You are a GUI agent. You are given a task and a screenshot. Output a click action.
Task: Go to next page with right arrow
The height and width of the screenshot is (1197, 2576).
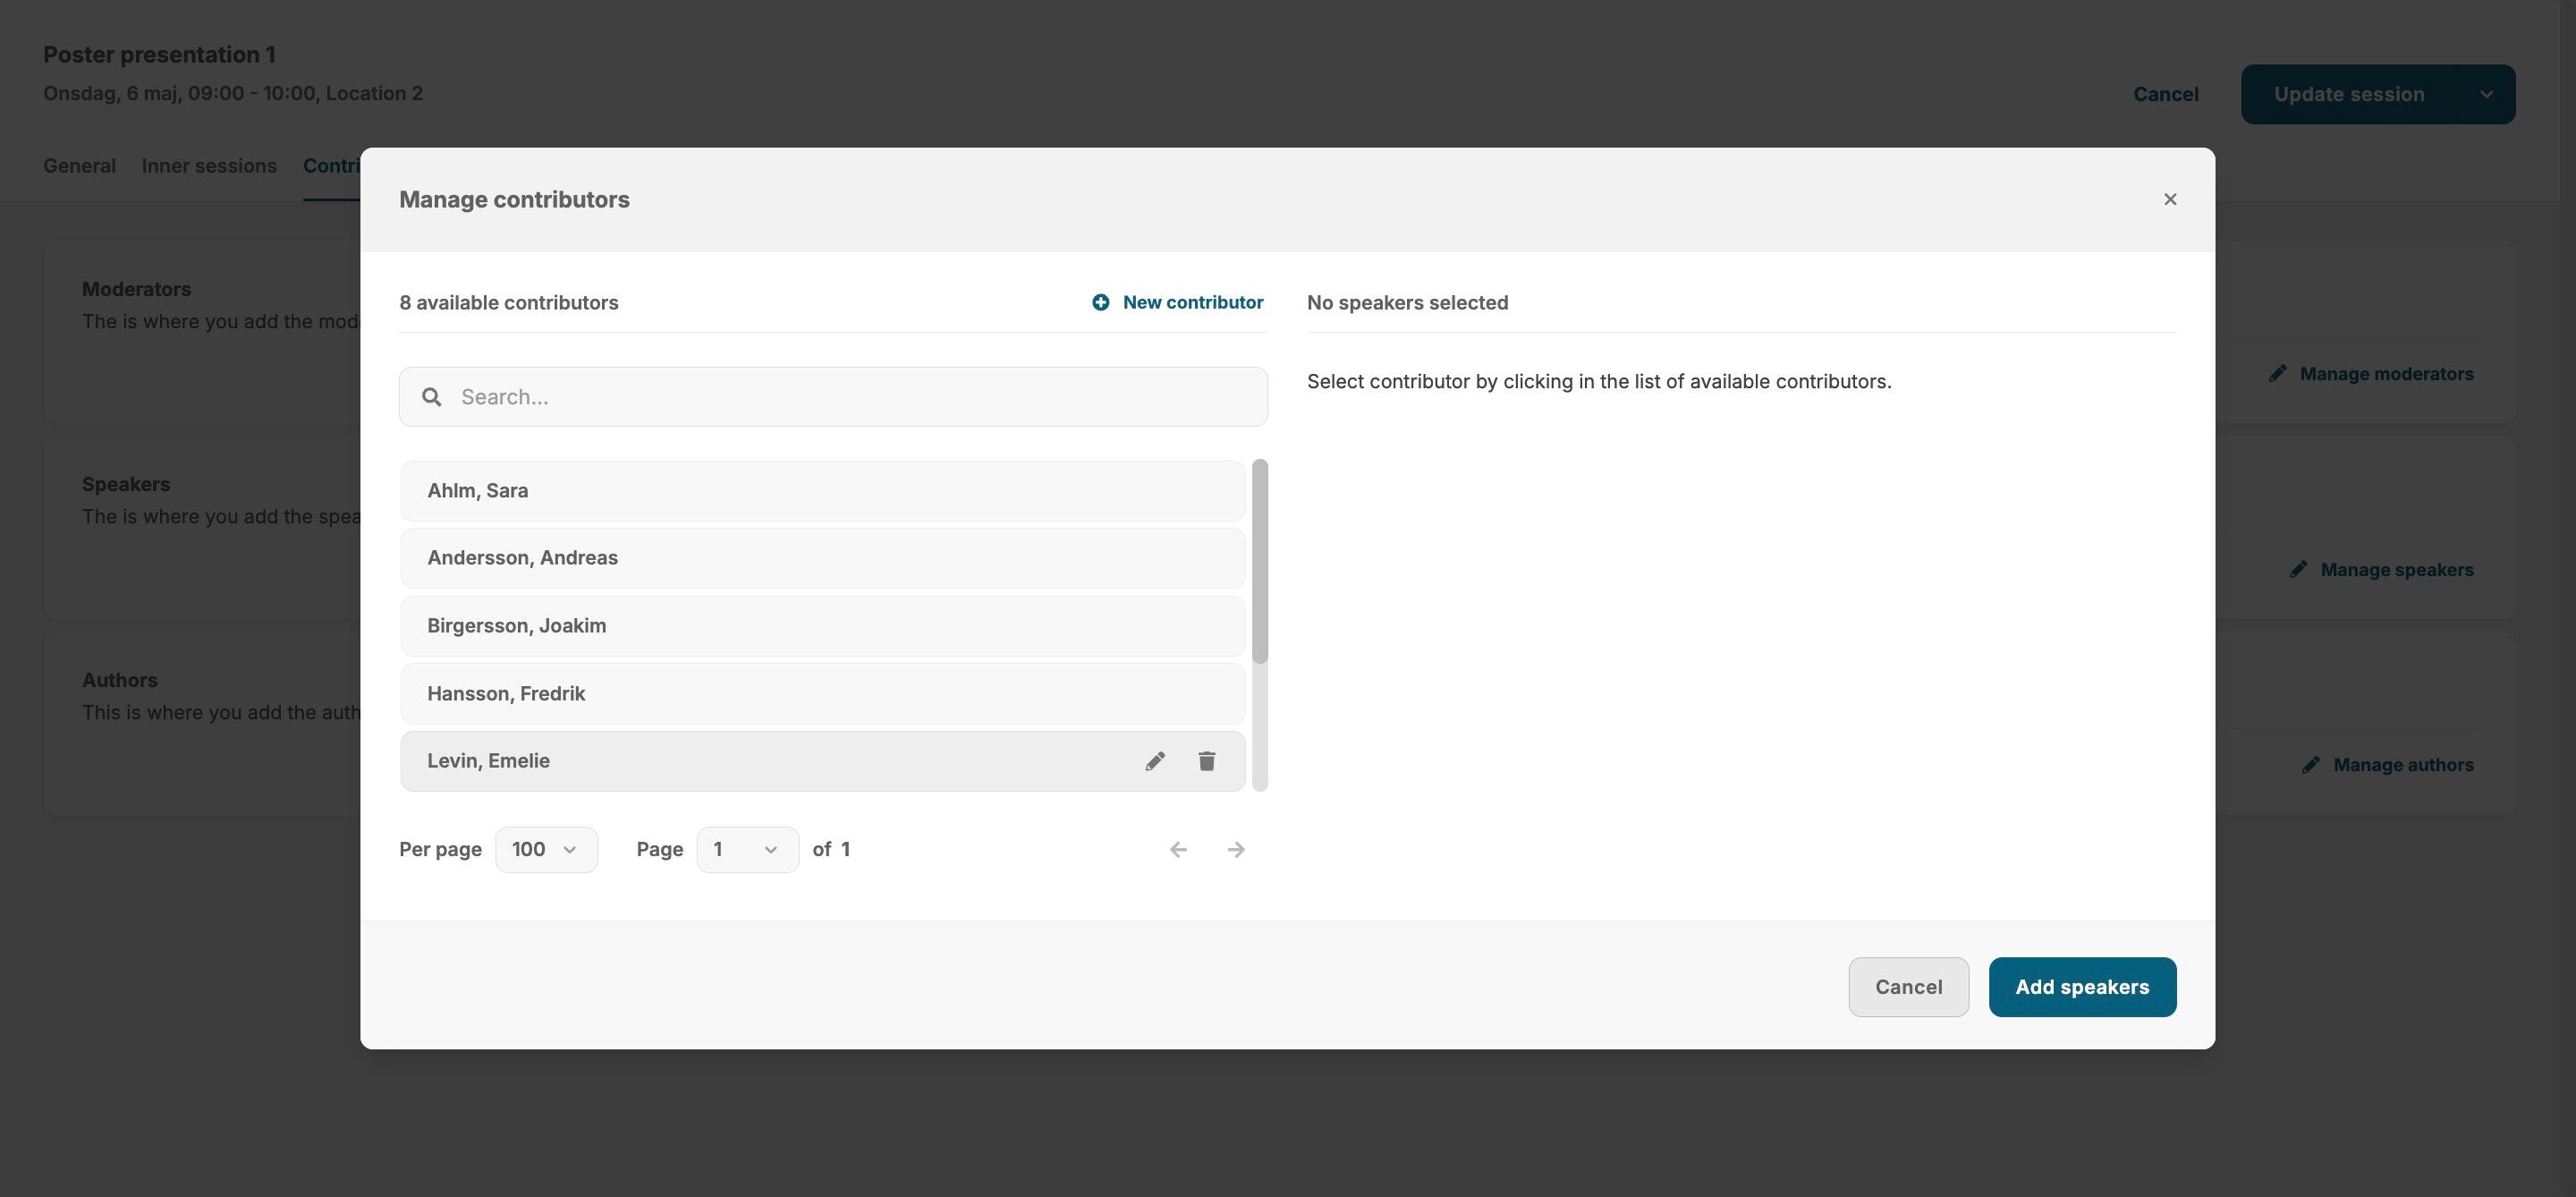pyautogui.click(x=1236, y=849)
